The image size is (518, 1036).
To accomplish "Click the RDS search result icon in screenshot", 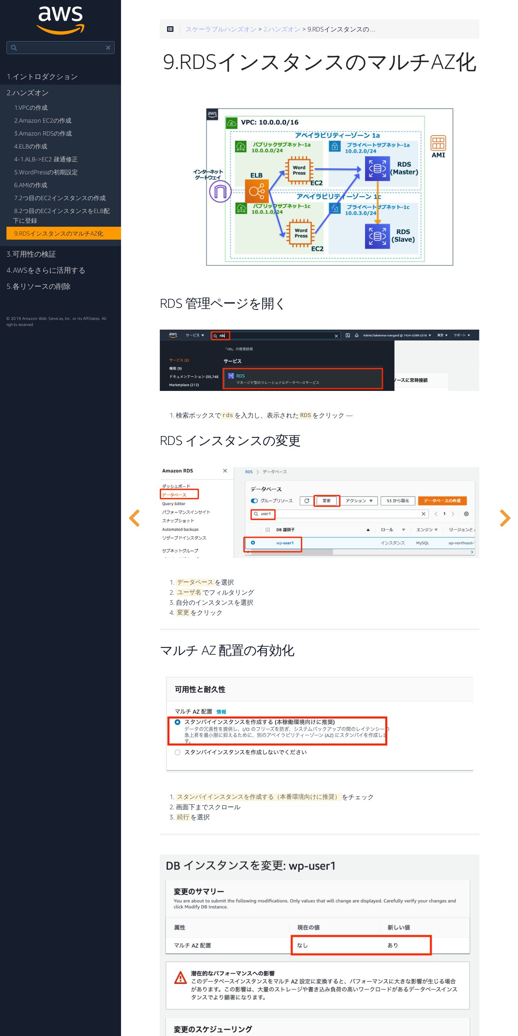I will point(231,376).
